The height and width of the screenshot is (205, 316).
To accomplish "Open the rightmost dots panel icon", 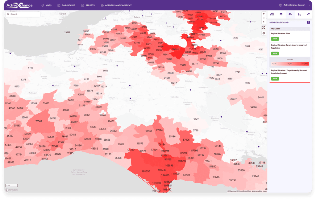I will click(x=308, y=14).
